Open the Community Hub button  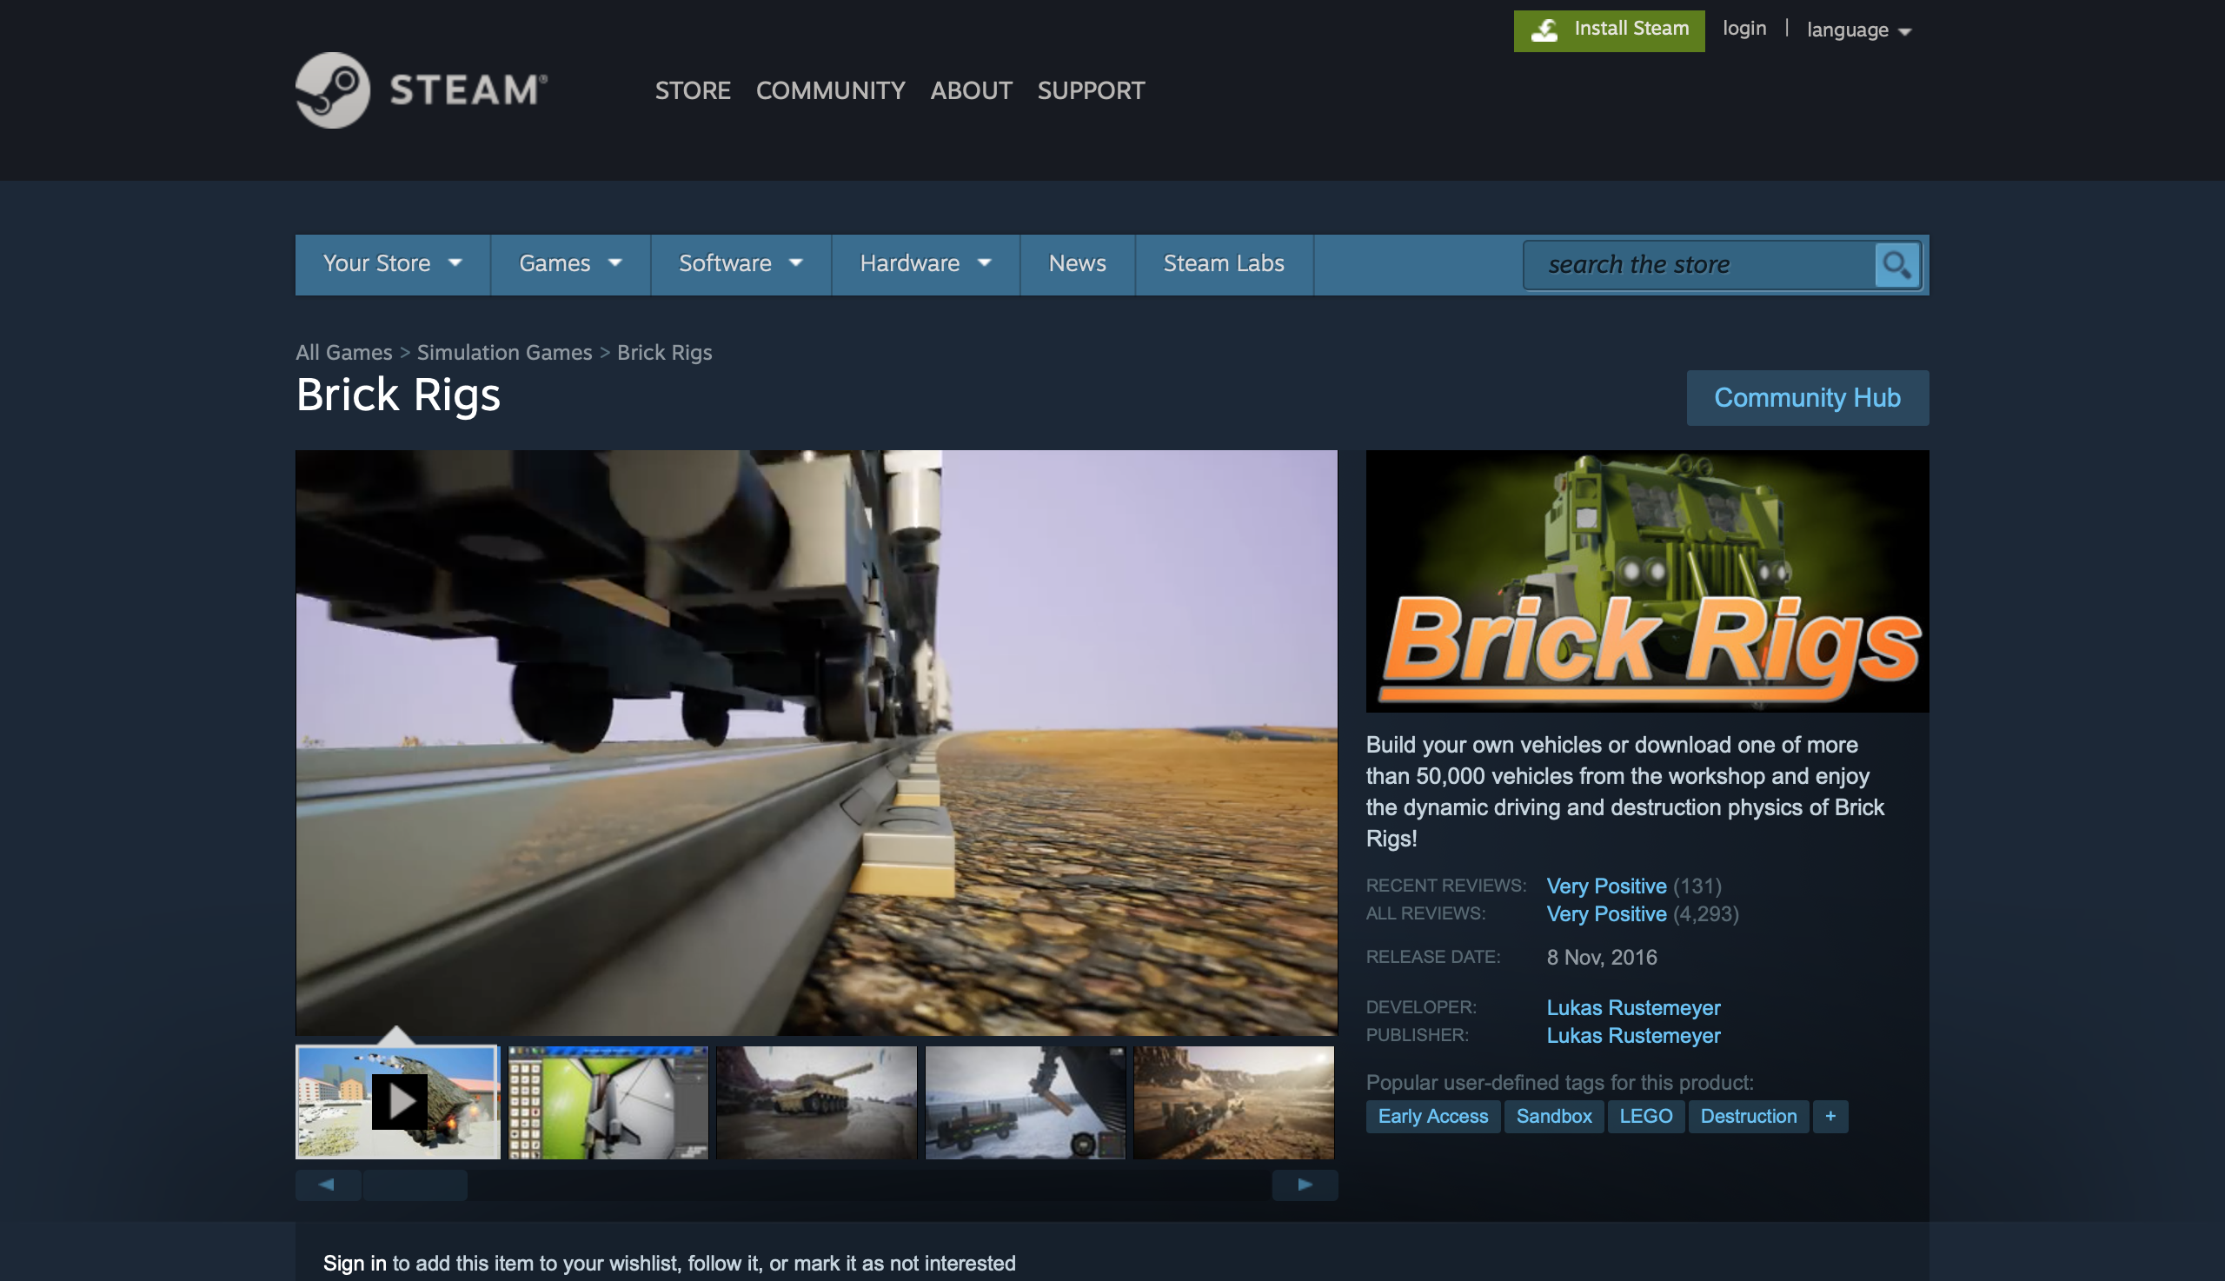click(1807, 398)
